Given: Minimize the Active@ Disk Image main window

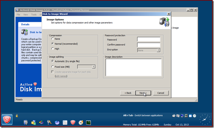Looking at the screenshot, I should point(188,10).
